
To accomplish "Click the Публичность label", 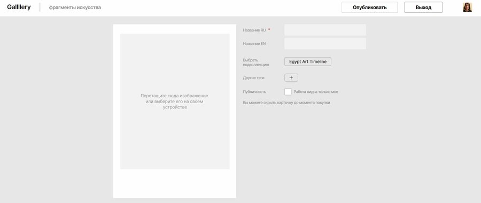I will (254, 92).
